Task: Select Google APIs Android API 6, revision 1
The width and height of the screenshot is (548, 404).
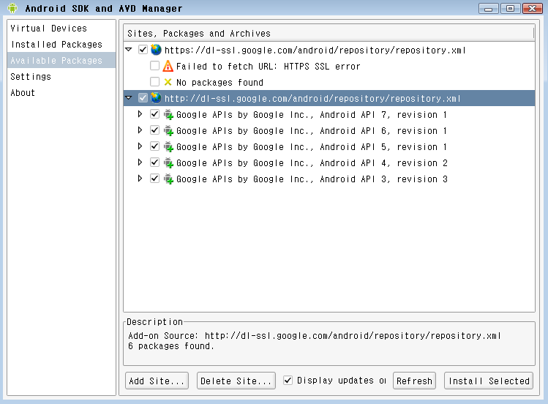Action: (x=312, y=131)
